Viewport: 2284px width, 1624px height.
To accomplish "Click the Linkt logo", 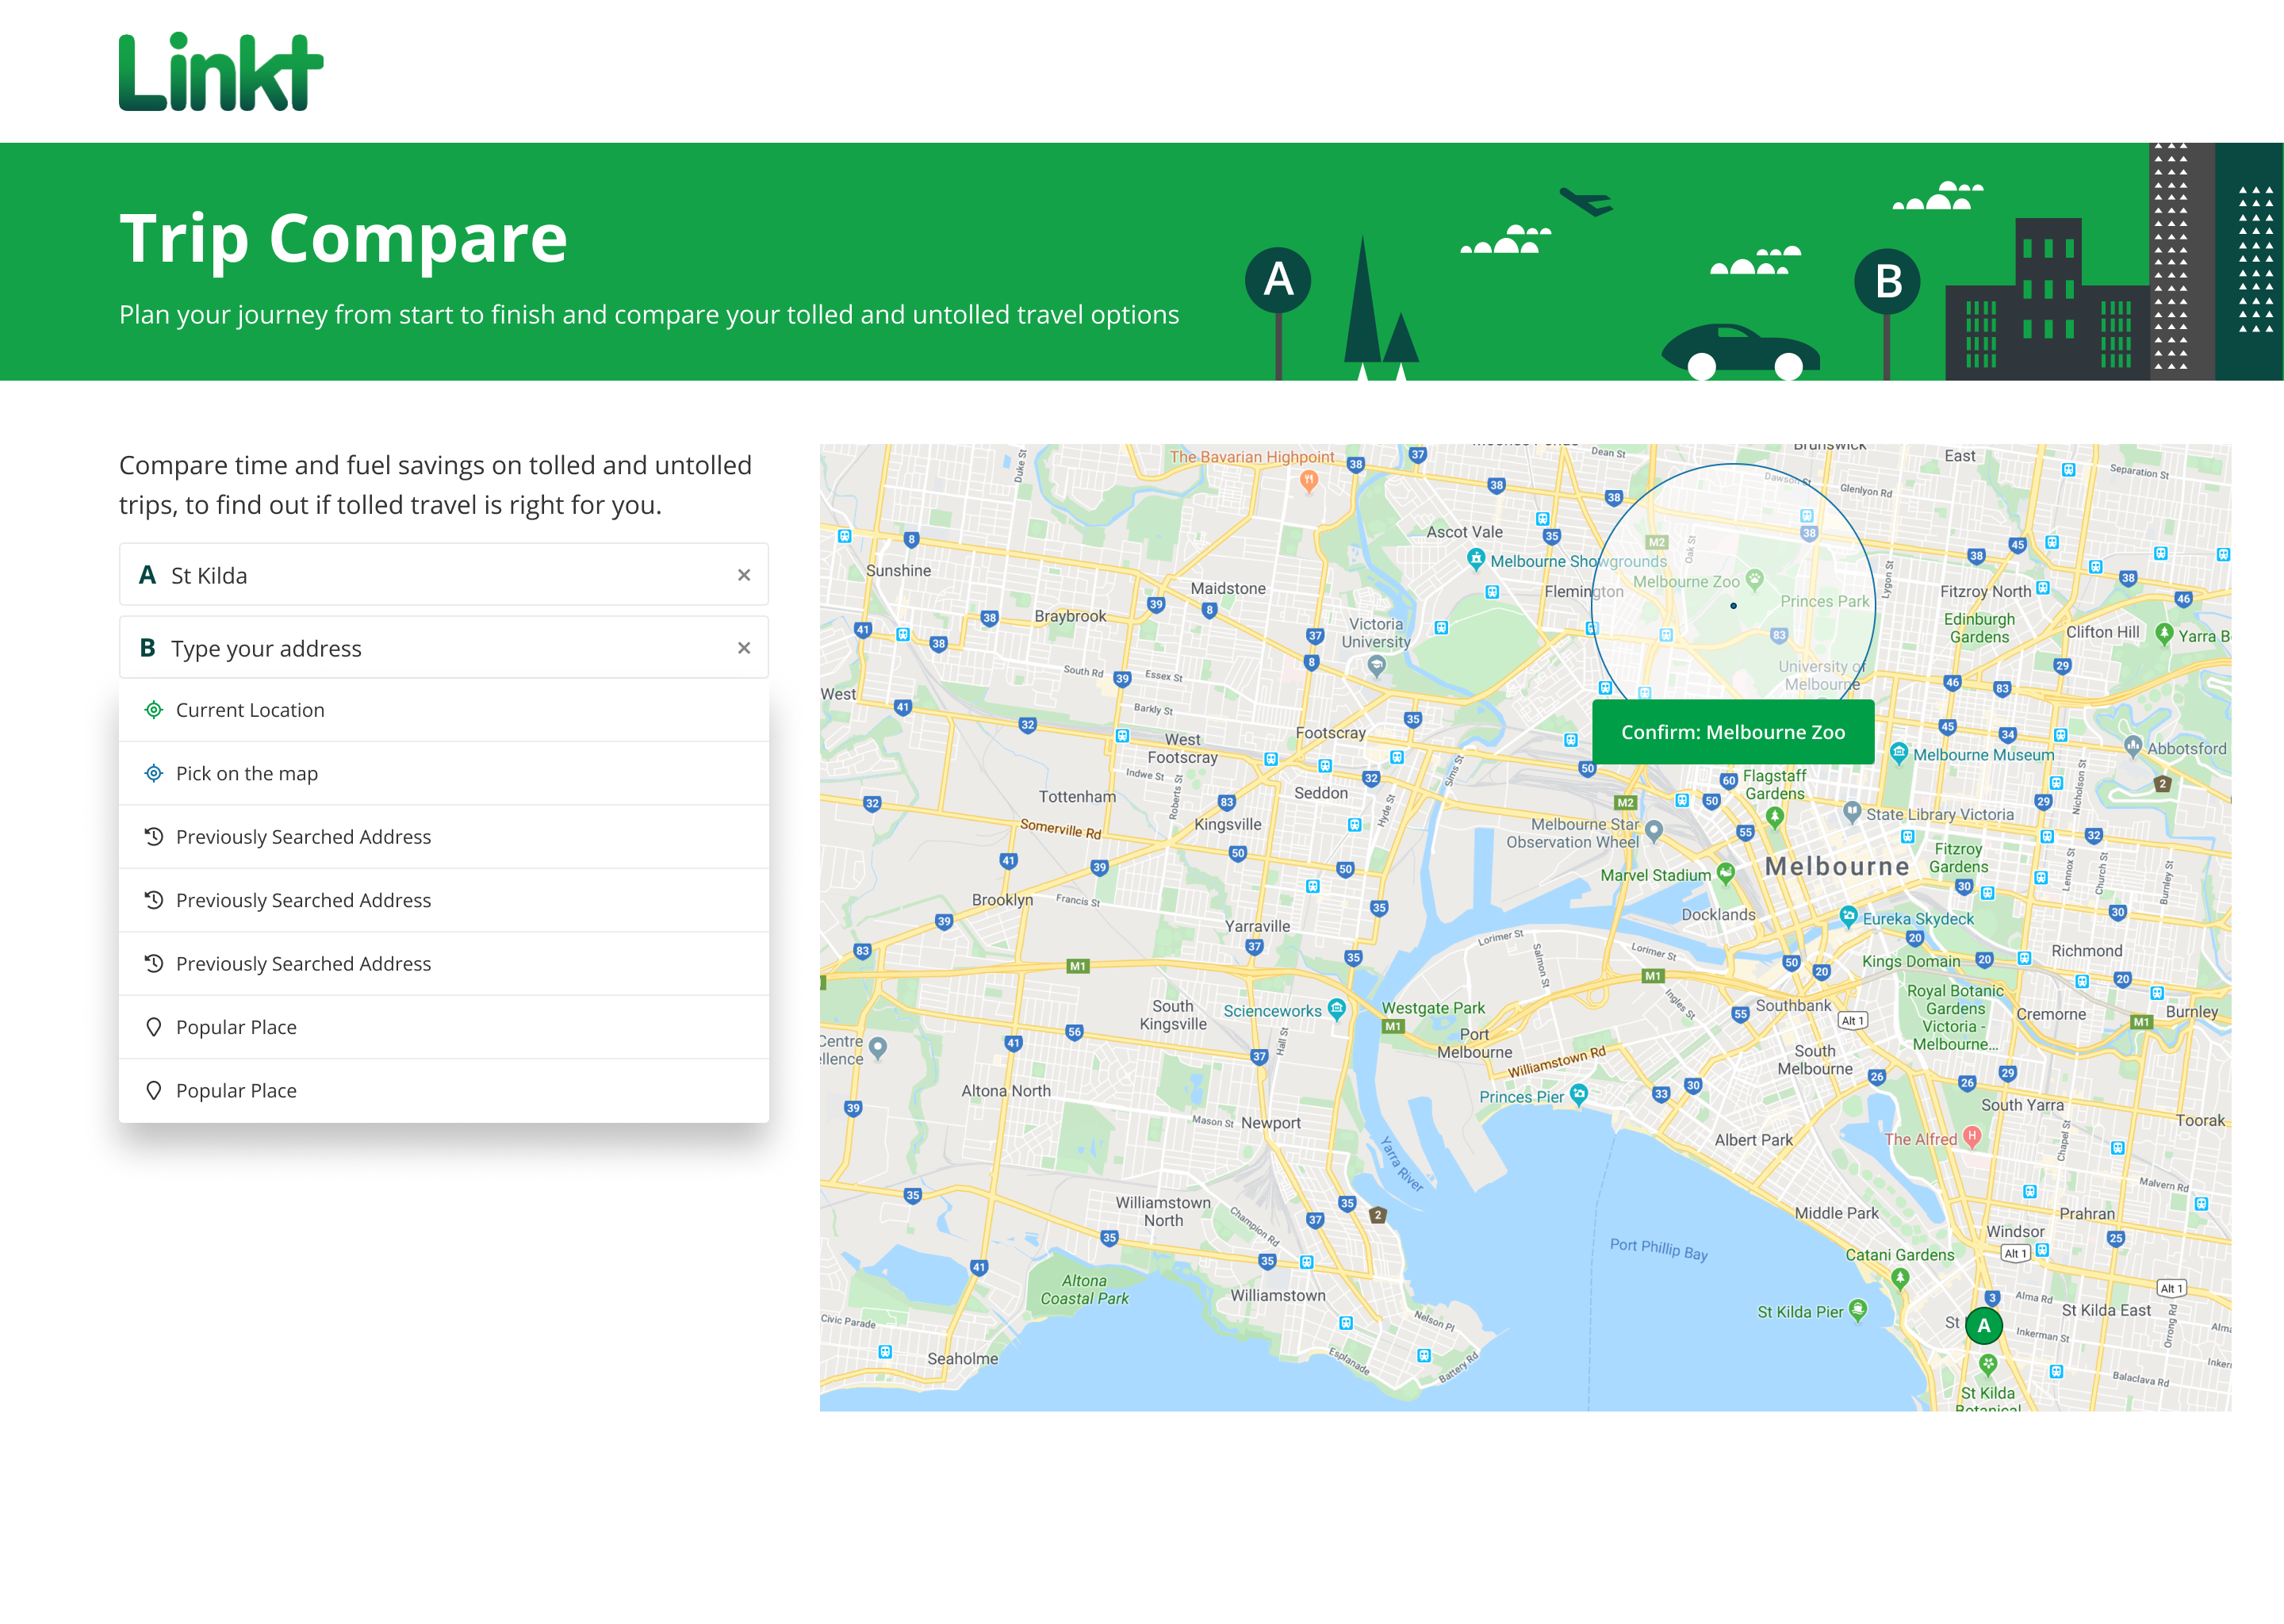I will pos(221,72).
